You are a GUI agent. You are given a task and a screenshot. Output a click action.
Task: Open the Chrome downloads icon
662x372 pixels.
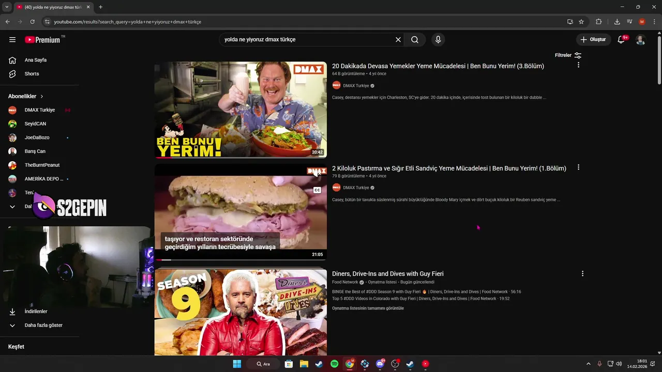(617, 22)
